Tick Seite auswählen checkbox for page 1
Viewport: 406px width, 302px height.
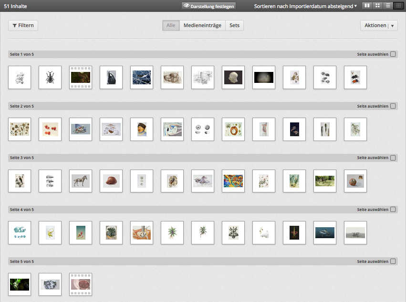393,54
